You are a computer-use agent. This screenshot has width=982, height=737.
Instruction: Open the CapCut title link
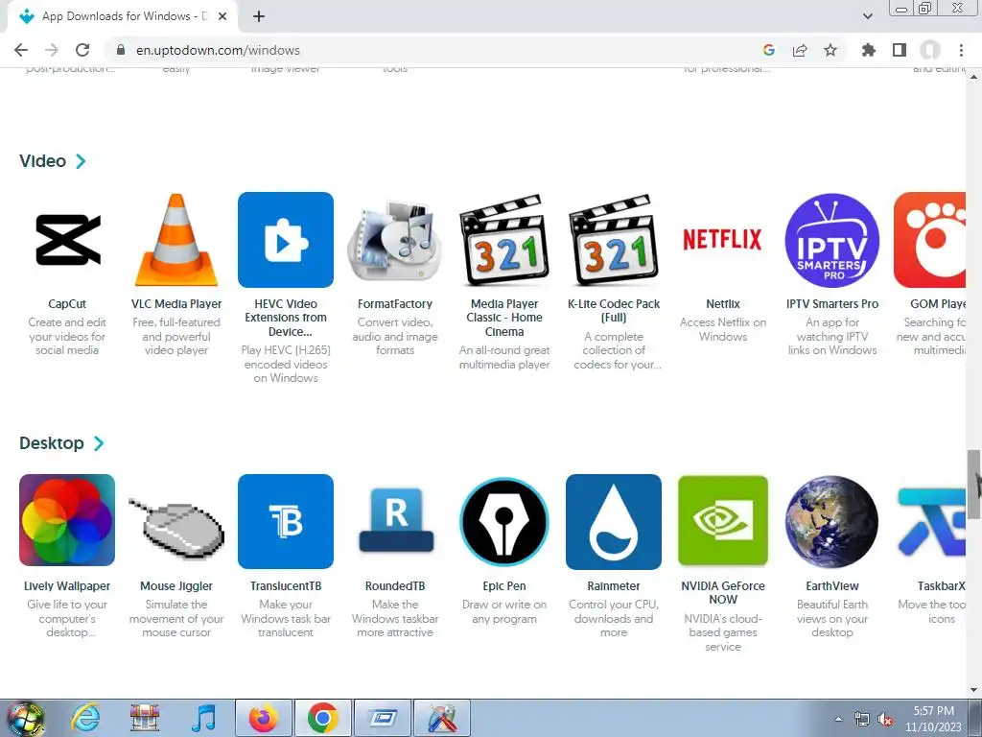coord(67,304)
